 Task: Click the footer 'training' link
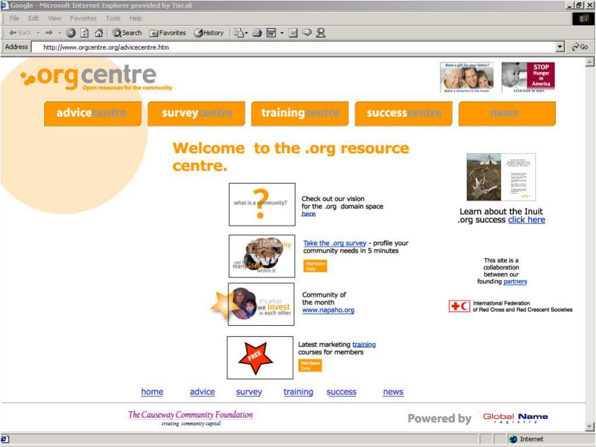coord(299,392)
